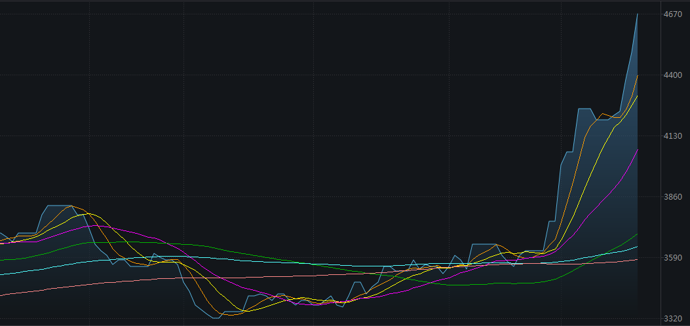Click the price line's peak at 4670

(x=637, y=14)
